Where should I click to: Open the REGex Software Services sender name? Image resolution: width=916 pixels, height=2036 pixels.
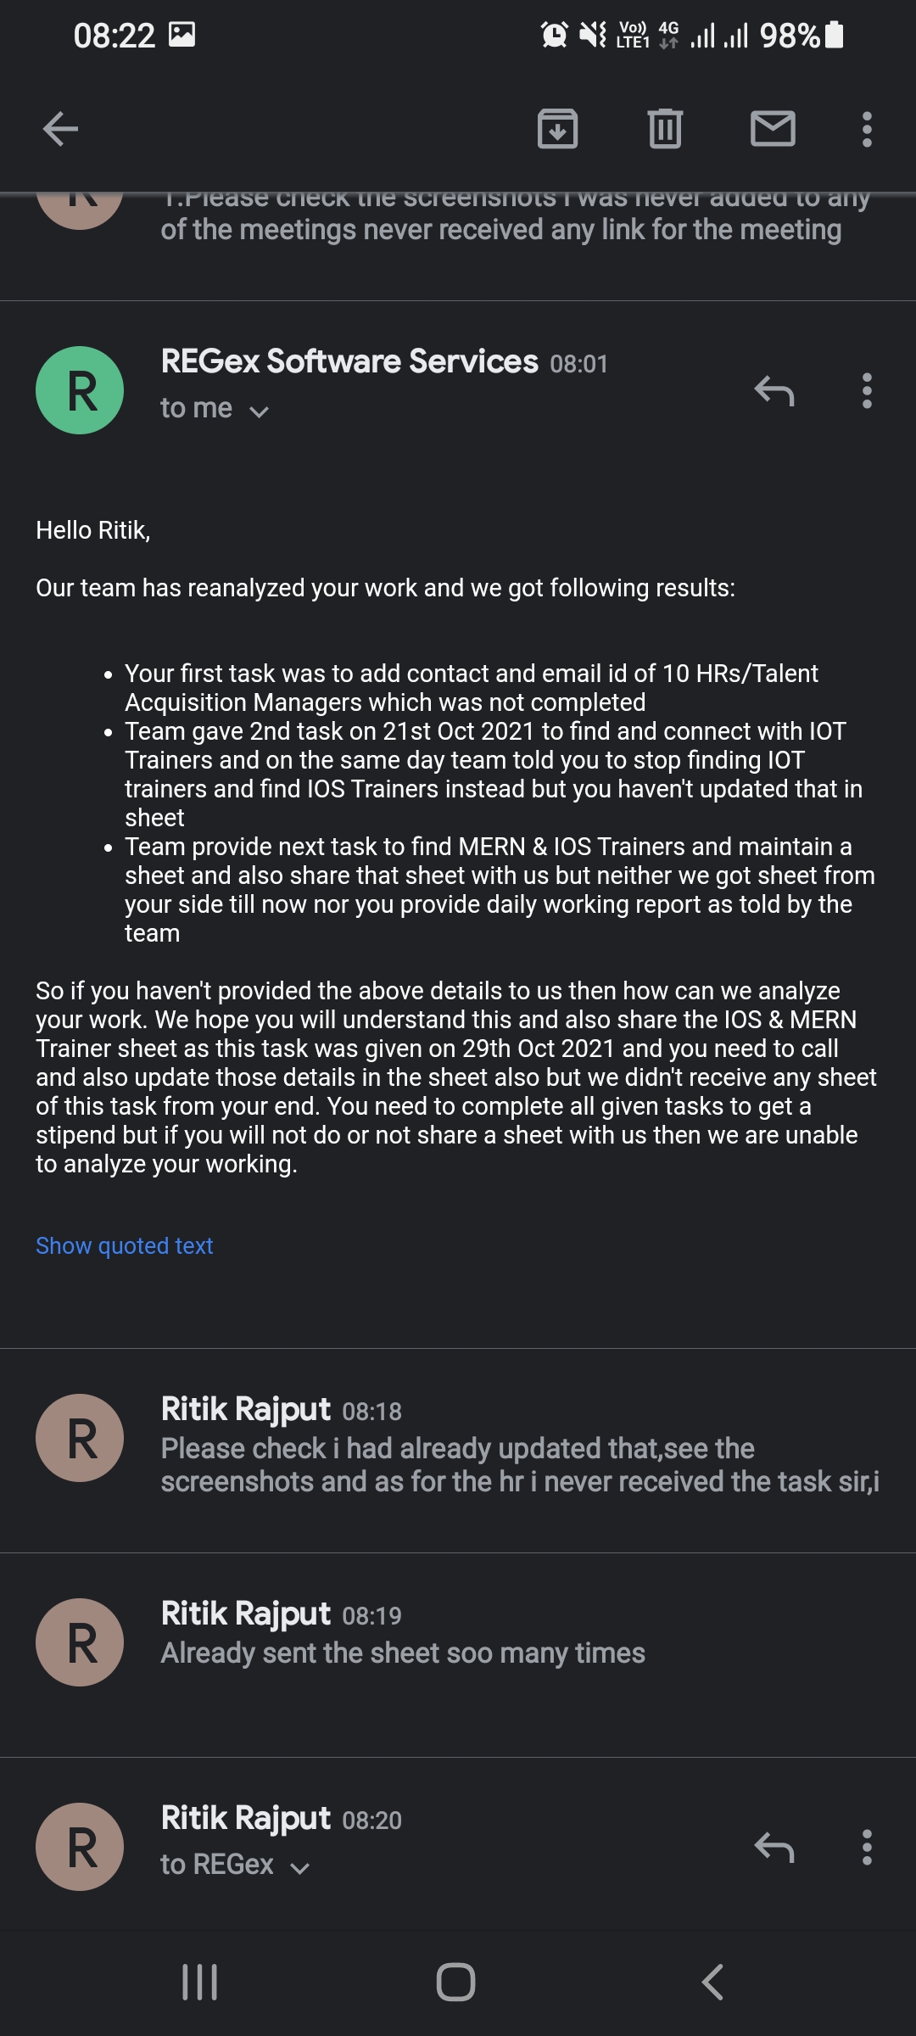click(349, 361)
